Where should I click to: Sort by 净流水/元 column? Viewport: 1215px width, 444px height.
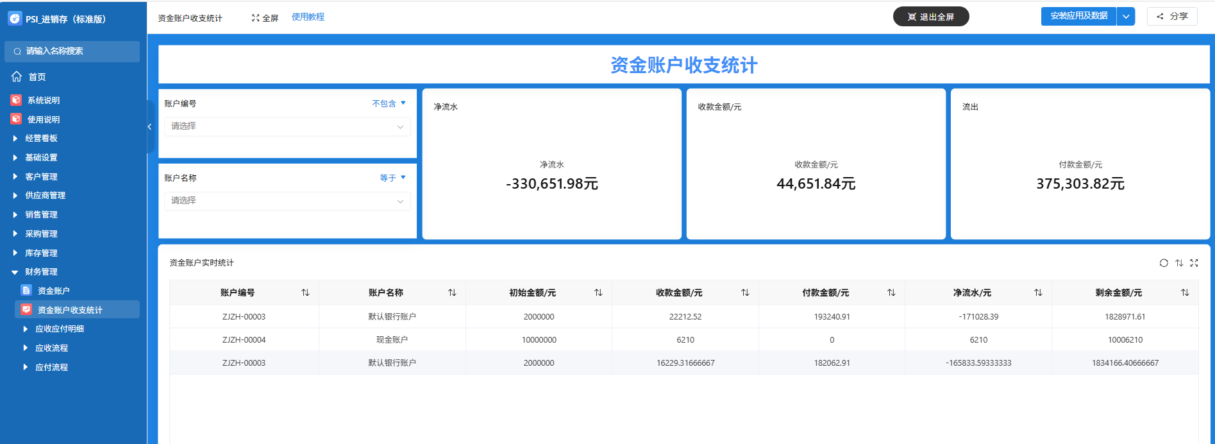1038,293
